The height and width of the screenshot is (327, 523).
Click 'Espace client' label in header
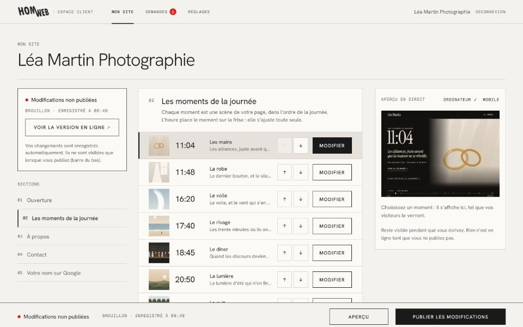(x=75, y=11)
